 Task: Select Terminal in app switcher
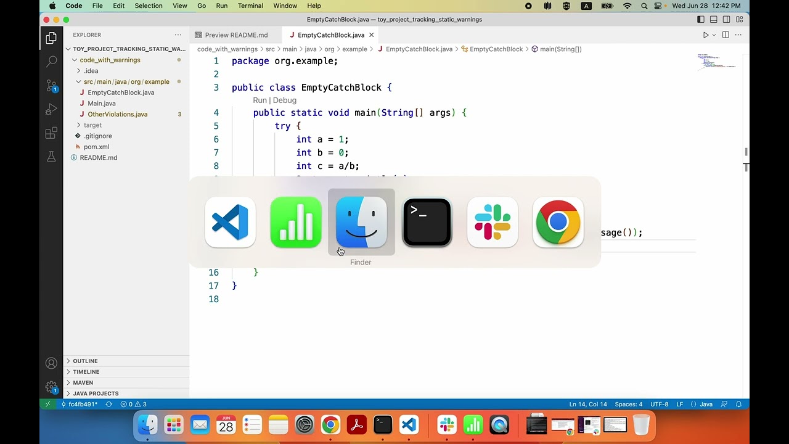427,222
